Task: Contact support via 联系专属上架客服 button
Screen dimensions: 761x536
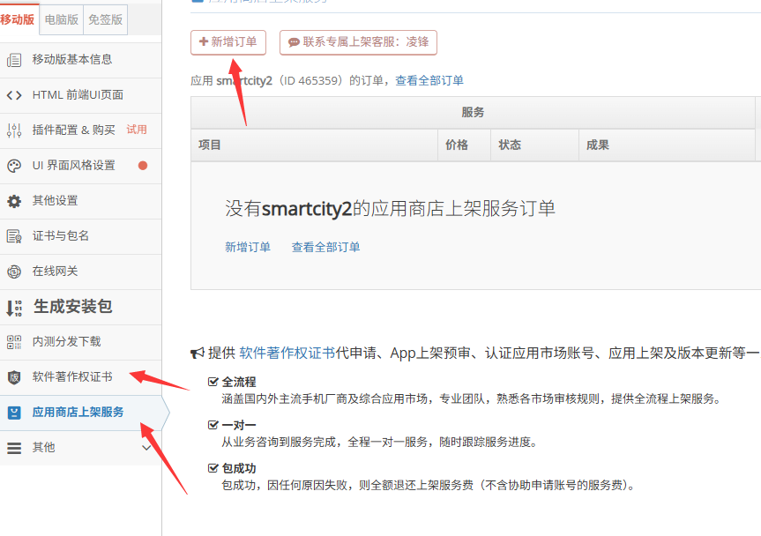Action: pyautogui.click(x=358, y=41)
